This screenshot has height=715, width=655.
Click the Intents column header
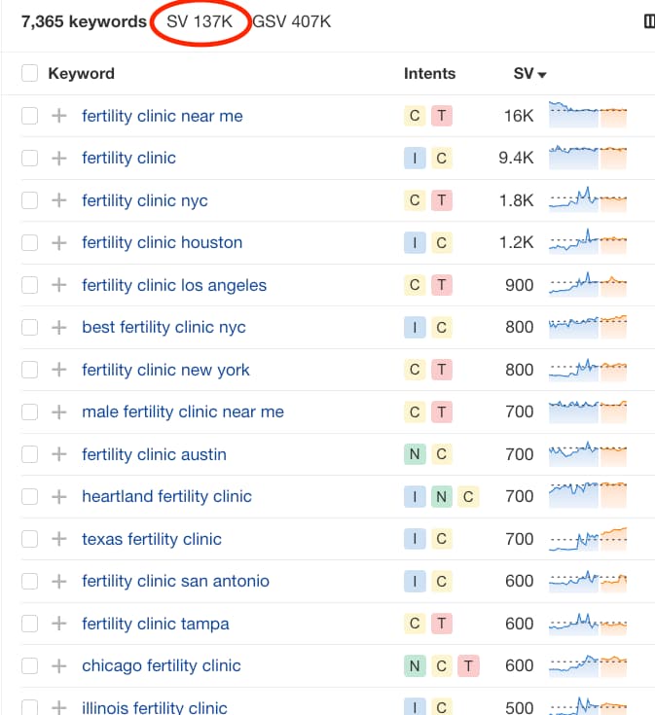(x=429, y=73)
